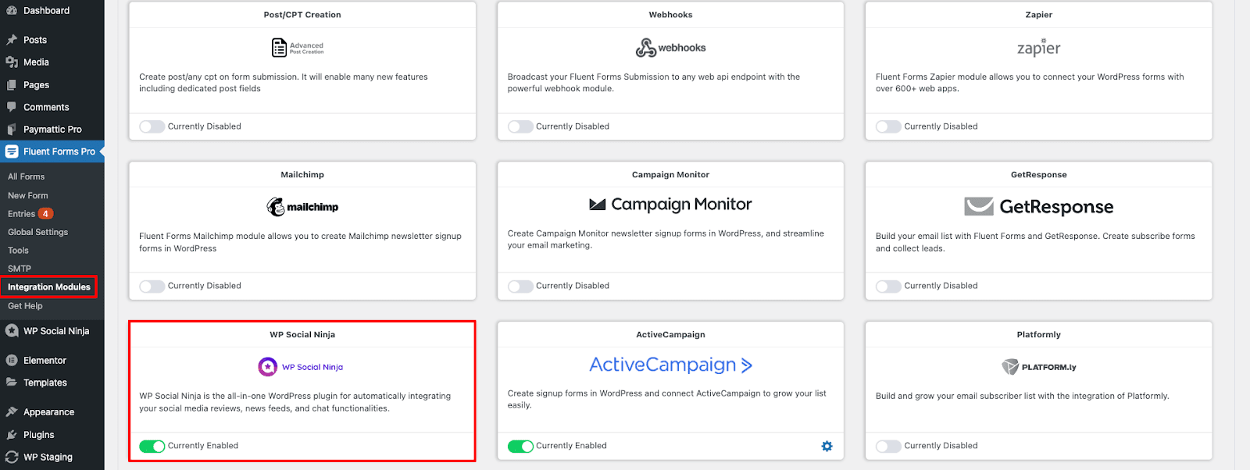Click the Mailchimp logo
Screen dimensions: 1250x470
pyautogui.click(x=302, y=207)
